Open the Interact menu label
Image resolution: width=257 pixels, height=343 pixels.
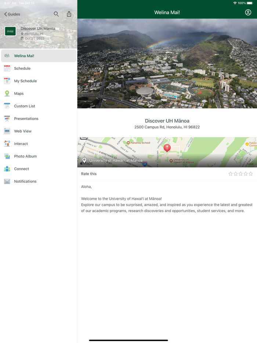tap(21, 144)
